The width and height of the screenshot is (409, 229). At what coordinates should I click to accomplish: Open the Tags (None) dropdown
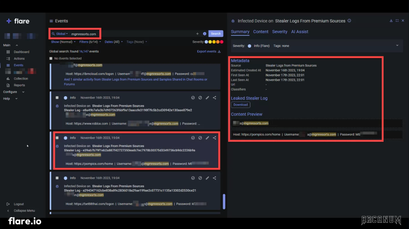[x=137, y=42]
